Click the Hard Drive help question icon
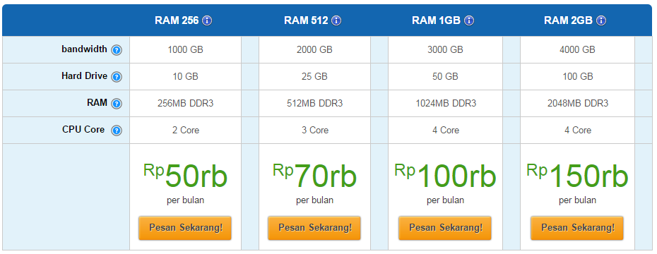 [117, 77]
